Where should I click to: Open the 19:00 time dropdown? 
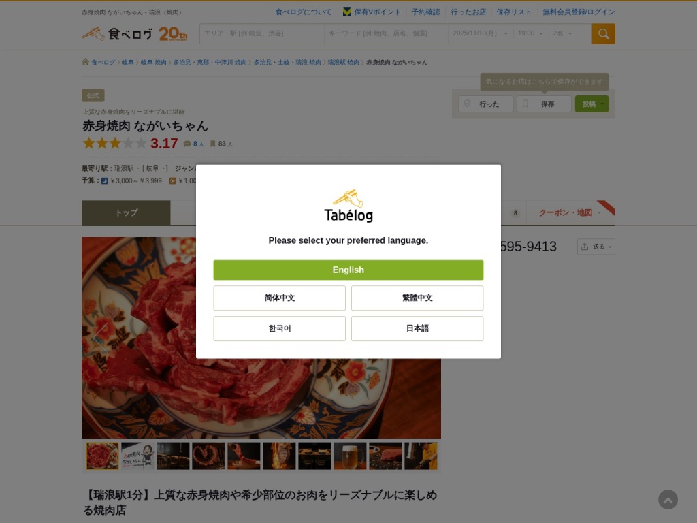pyautogui.click(x=530, y=33)
